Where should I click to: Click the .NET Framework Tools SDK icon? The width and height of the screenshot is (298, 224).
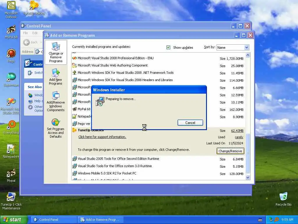74,73
